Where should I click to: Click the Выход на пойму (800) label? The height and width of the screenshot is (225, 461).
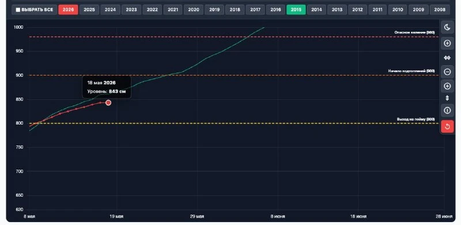tap(415, 119)
